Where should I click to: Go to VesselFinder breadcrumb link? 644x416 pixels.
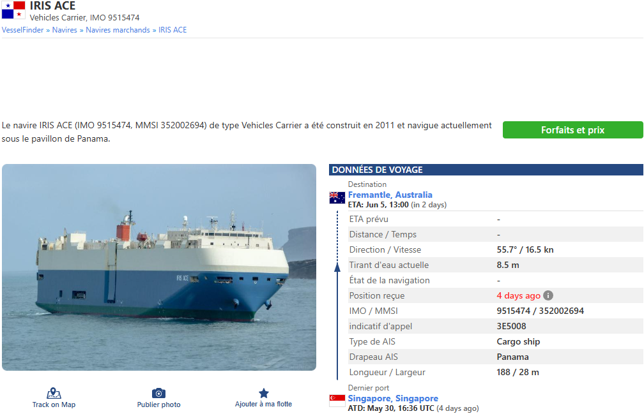point(22,30)
